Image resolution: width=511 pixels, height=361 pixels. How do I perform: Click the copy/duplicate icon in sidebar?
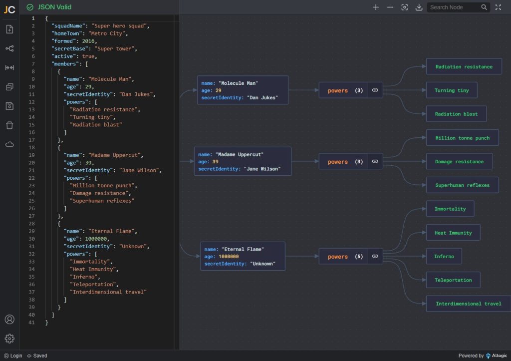click(x=9, y=87)
